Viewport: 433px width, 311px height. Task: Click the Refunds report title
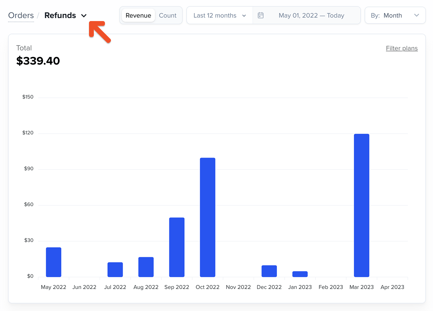click(x=60, y=15)
